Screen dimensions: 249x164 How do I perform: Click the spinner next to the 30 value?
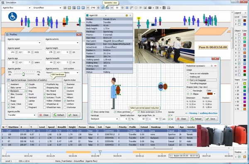coord(122,7)
